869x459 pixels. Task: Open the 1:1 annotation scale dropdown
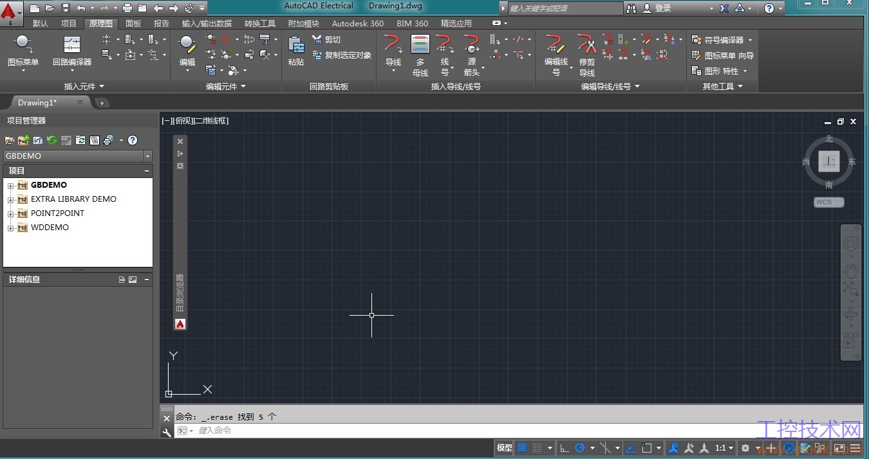[x=724, y=447]
